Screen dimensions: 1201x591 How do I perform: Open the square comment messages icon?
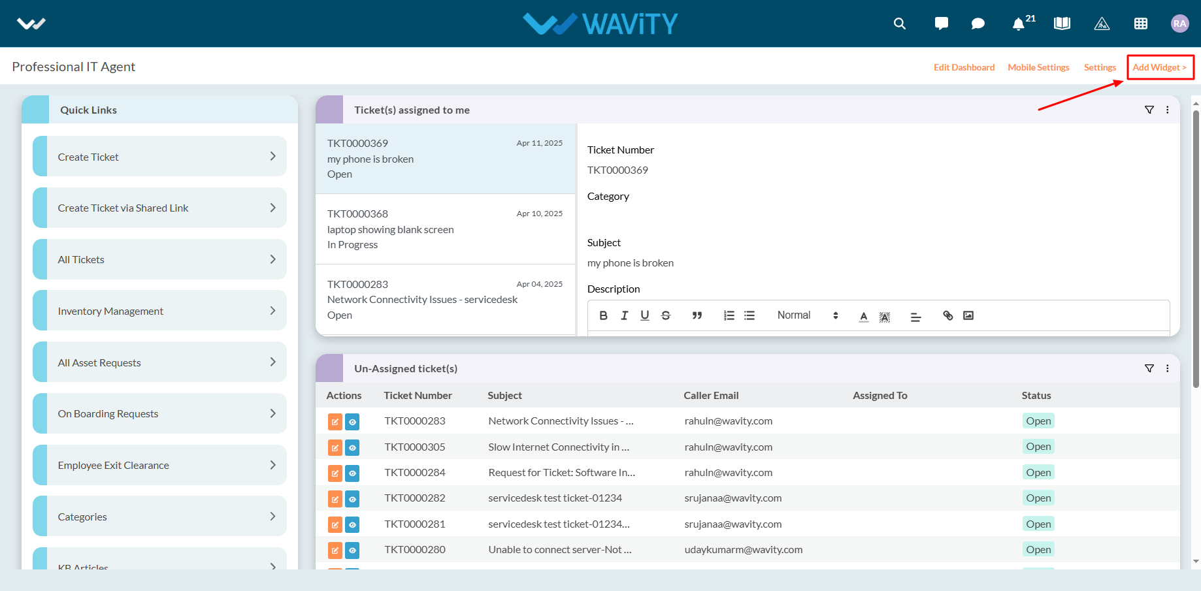[x=942, y=24]
